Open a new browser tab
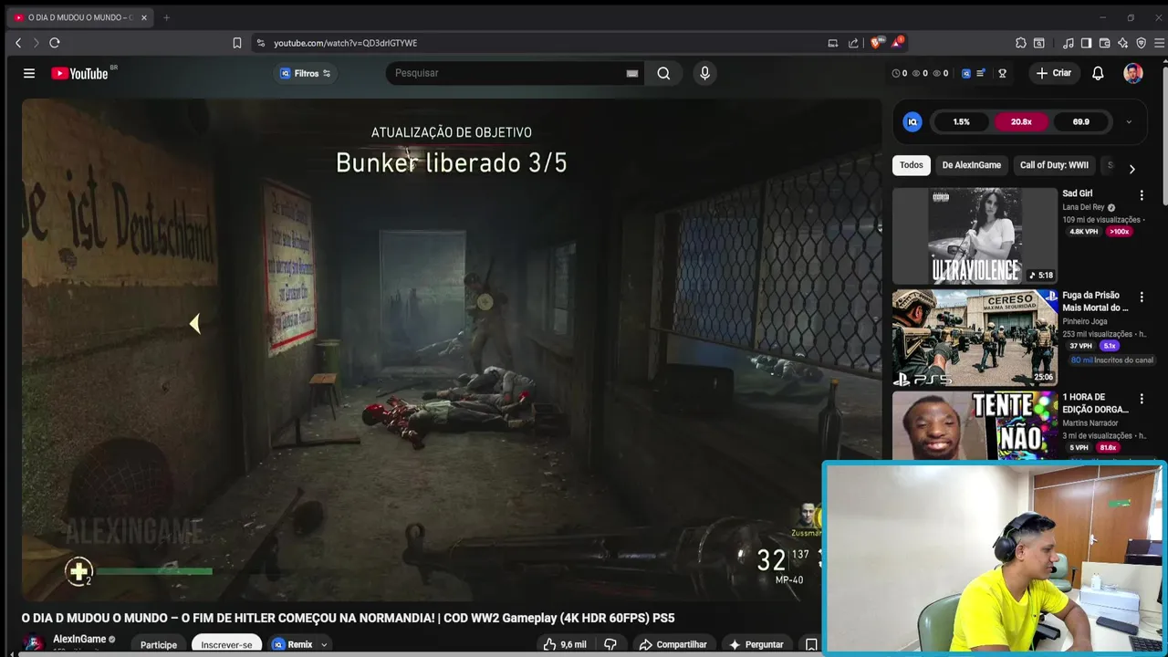The image size is (1168, 657). [x=166, y=17]
